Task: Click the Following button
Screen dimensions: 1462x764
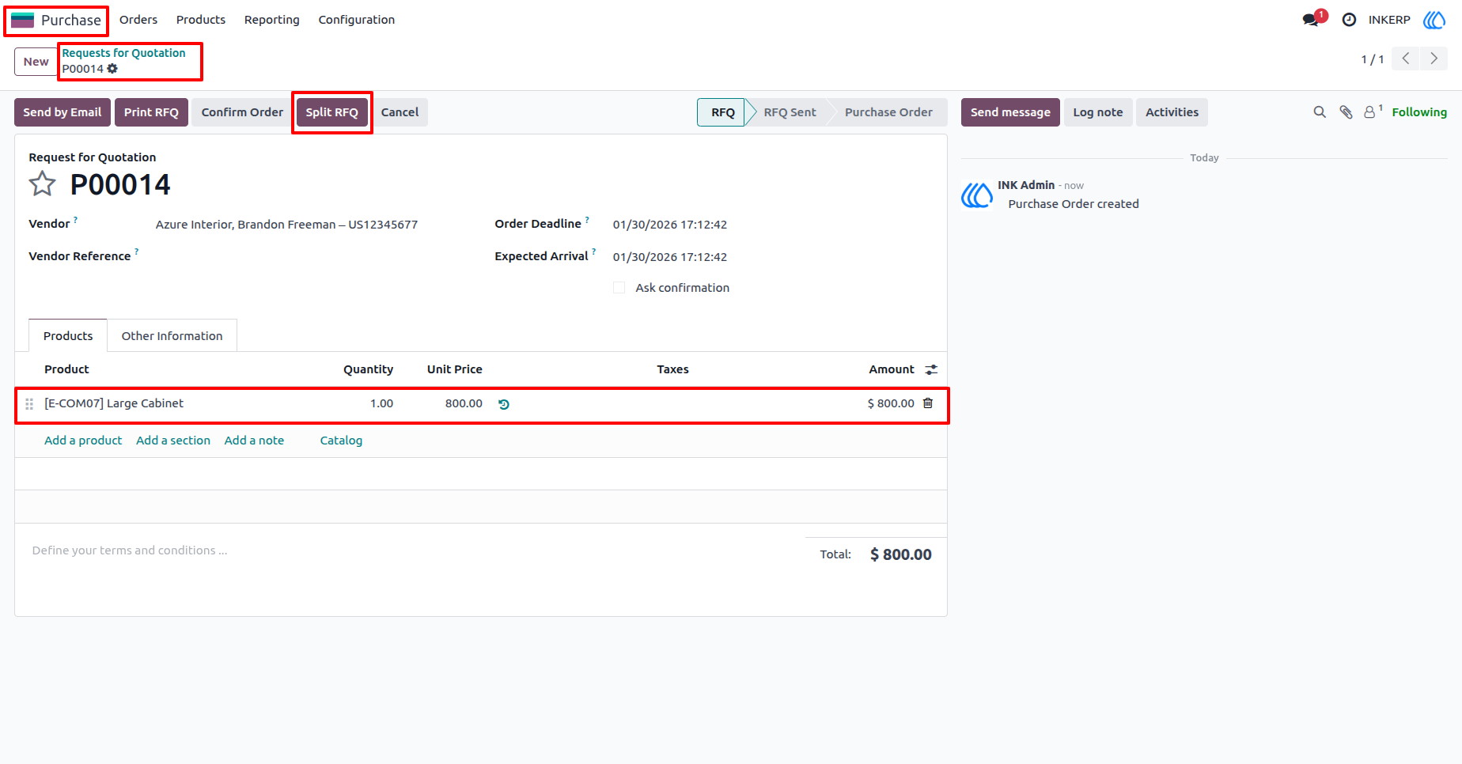Action: pos(1419,112)
